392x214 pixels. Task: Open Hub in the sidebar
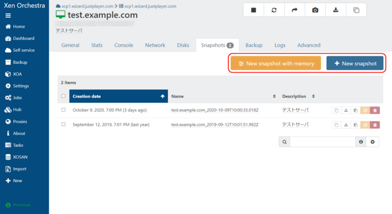coord(13,110)
